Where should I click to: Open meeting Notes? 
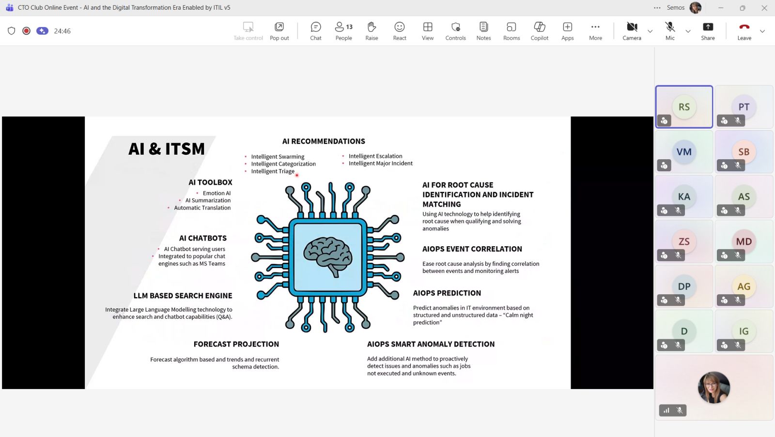coord(483,31)
